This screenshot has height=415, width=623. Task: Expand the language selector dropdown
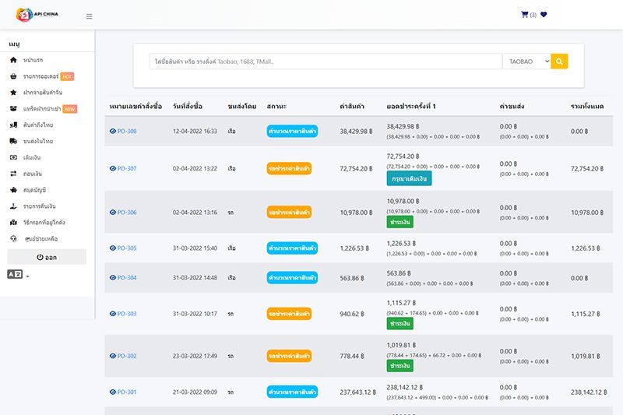pyautogui.click(x=18, y=274)
